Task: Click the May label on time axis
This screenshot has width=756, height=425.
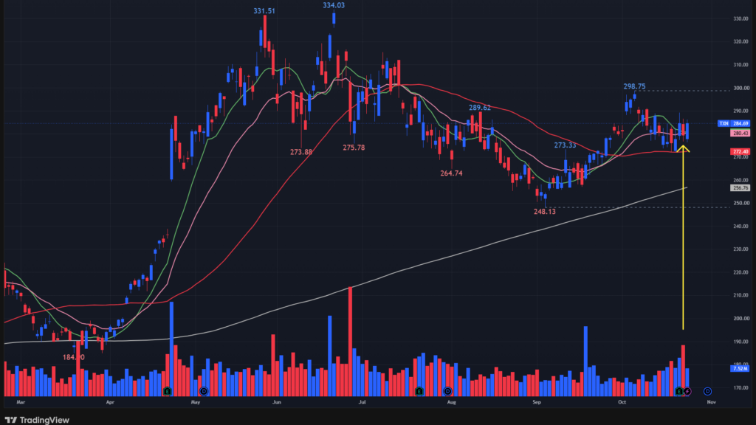Action: coord(195,402)
